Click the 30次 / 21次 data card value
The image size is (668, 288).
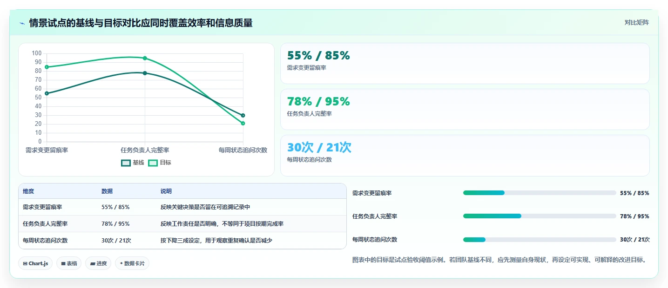tap(319, 147)
